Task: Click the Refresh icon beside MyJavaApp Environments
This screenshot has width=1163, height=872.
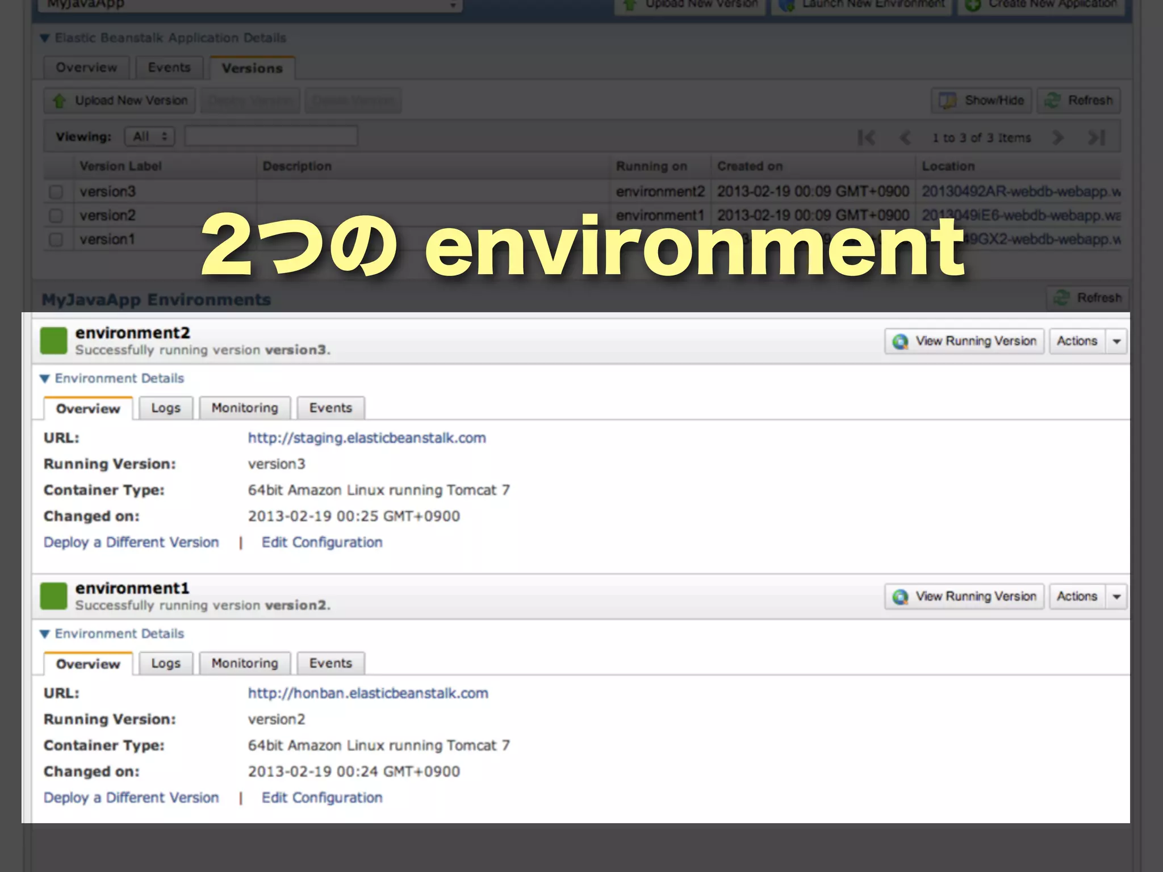Action: [x=1062, y=297]
